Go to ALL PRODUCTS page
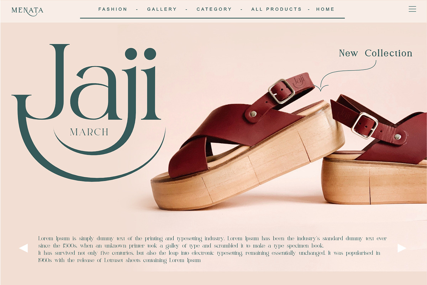Viewport: 427px width, 285px height. pos(276,9)
